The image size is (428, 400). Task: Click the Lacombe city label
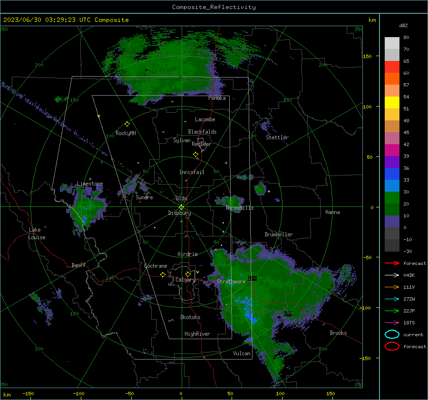point(205,119)
